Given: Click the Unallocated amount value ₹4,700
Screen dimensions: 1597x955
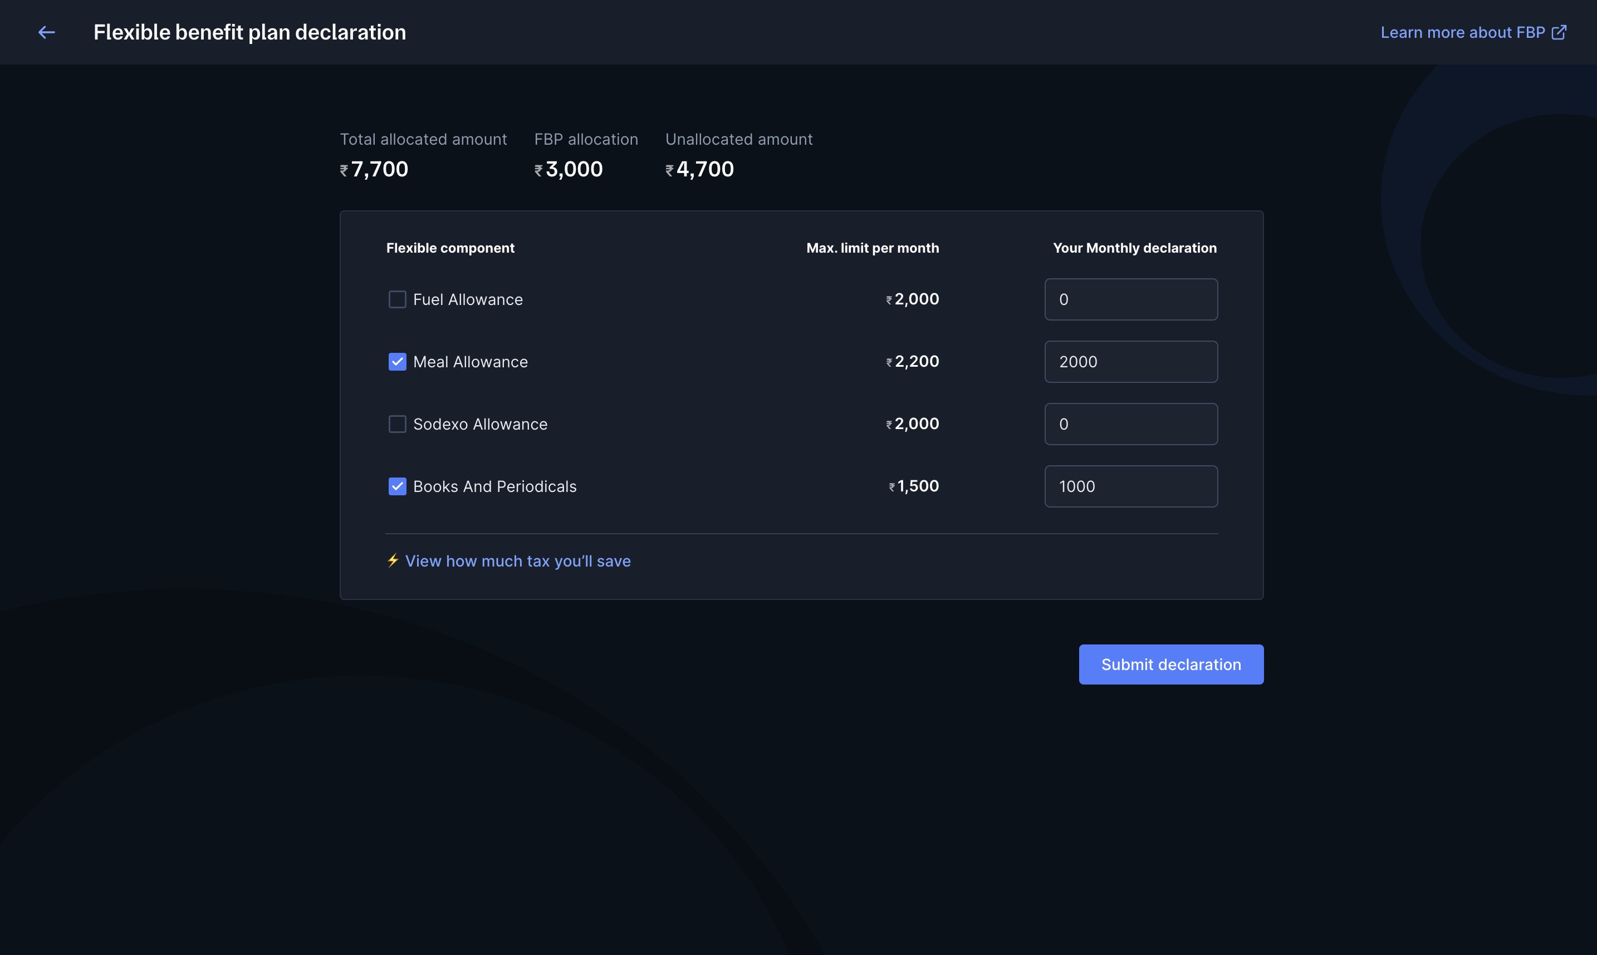Looking at the screenshot, I should (700, 169).
